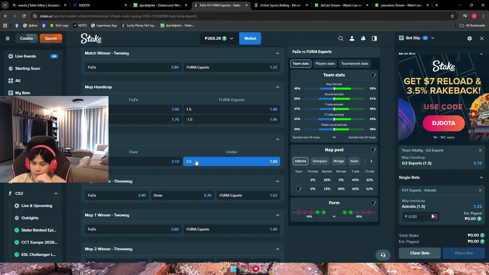Click the All sports grid icon
Viewport: 489px width, 275px height.
pyautogui.click(x=11, y=81)
